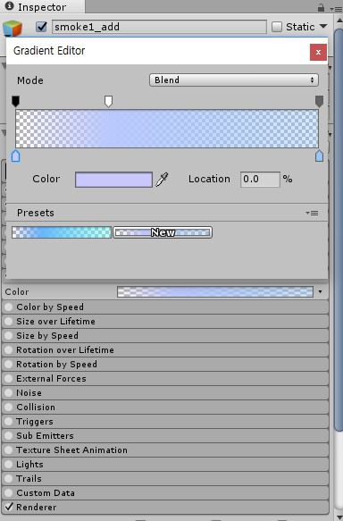Click the GameObject cube icon

coord(13,28)
